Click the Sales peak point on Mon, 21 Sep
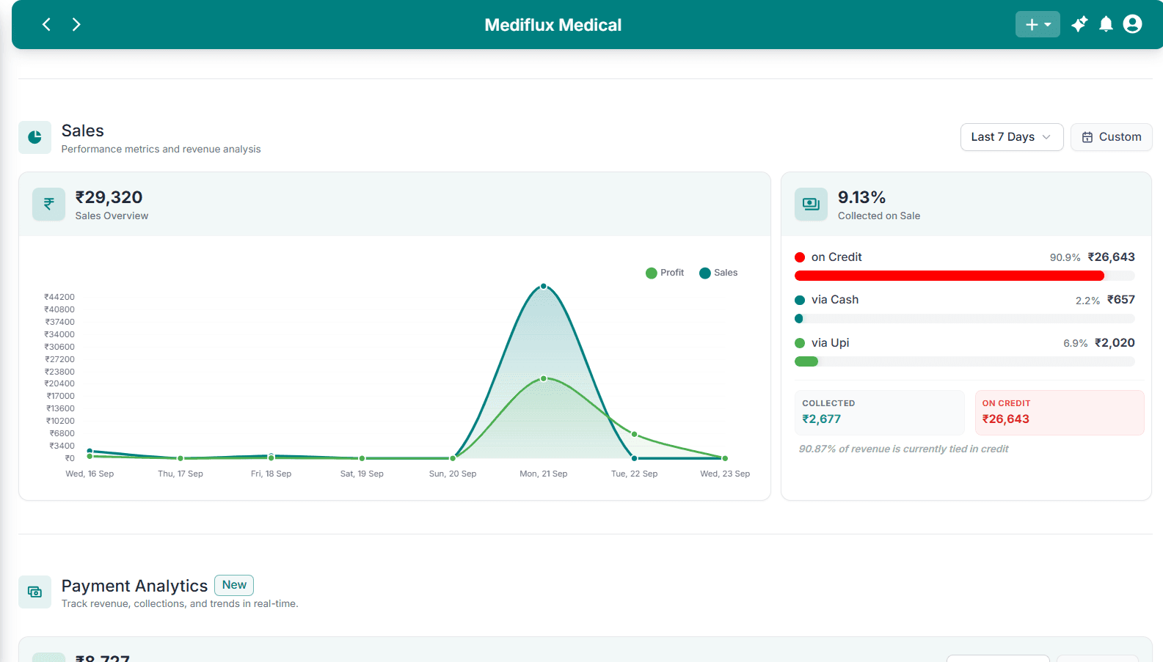This screenshot has width=1163, height=662. [544, 286]
